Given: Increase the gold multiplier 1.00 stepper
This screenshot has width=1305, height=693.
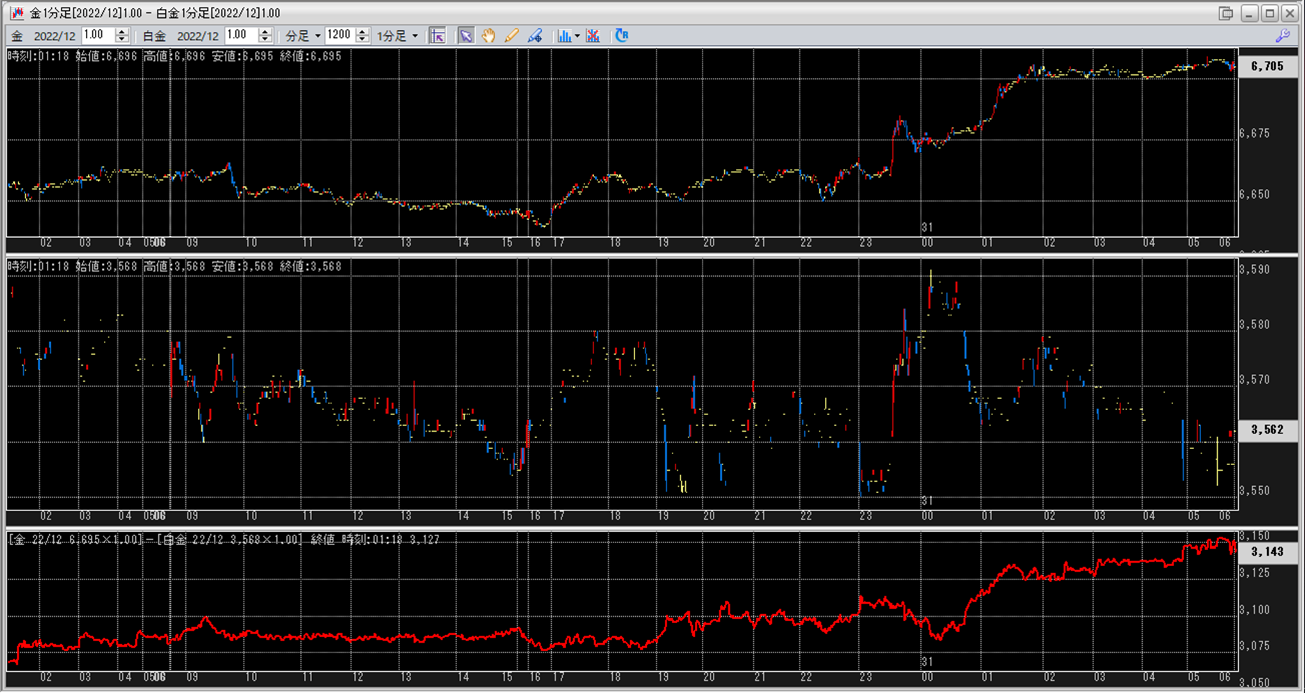Looking at the screenshot, I should (x=122, y=31).
